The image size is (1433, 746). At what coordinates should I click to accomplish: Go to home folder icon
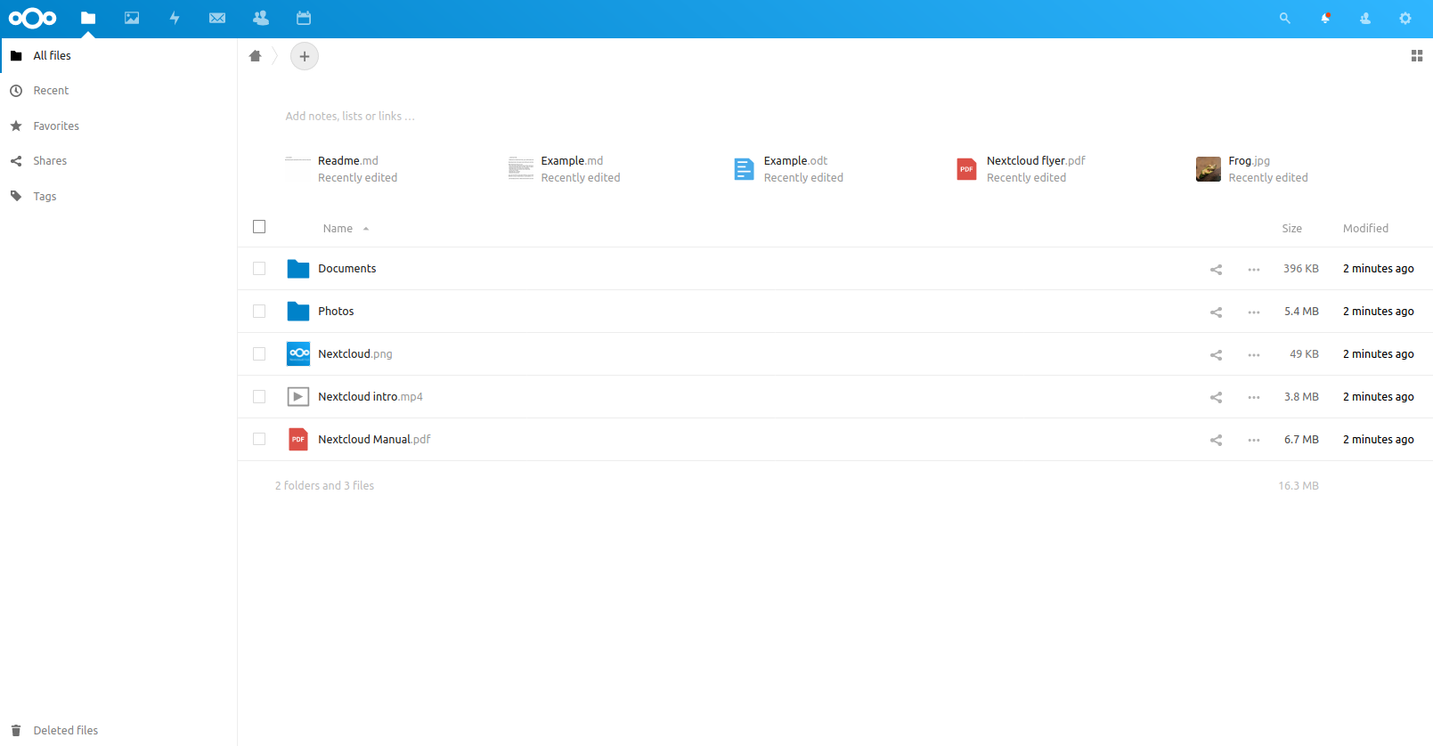click(x=256, y=56)
